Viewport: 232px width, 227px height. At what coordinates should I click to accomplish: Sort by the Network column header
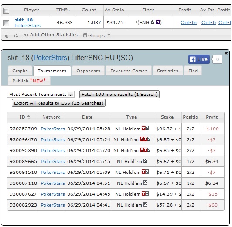coord(51,117)
